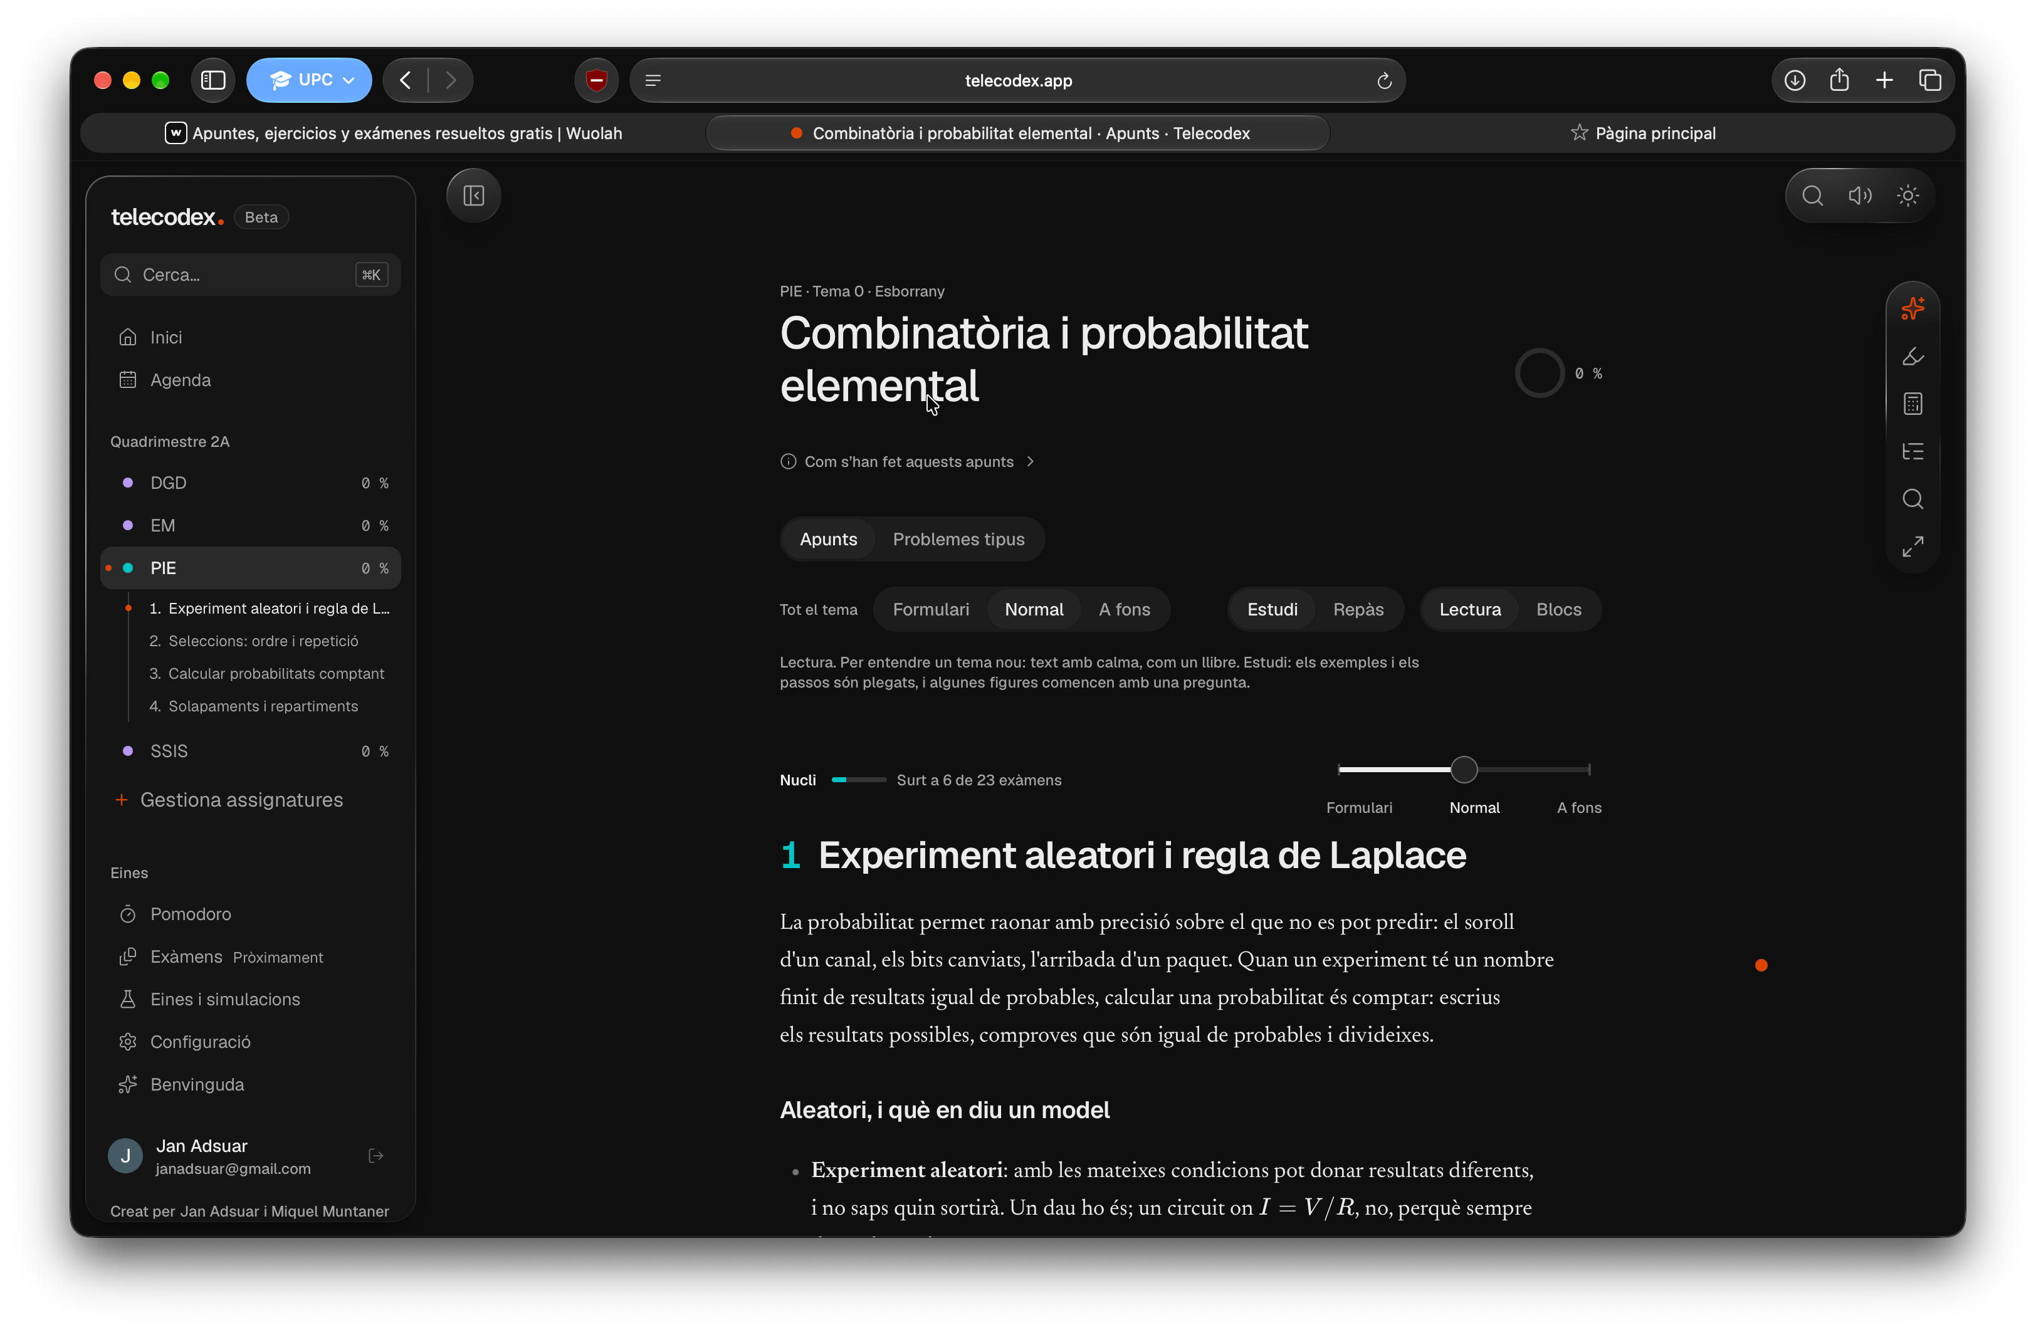The width and height of the screenshot is (2036, 1330).
Task: Open the UPC profile dropdown
Action: pos(309,80)
